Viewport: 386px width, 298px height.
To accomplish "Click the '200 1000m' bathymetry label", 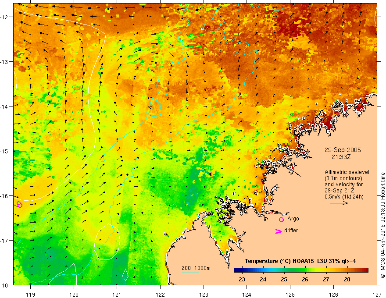I will 196,268.
